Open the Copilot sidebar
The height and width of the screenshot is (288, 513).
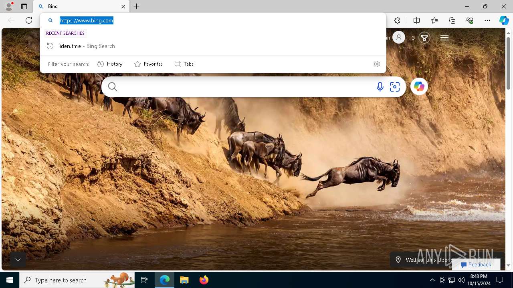pos(504,20)
